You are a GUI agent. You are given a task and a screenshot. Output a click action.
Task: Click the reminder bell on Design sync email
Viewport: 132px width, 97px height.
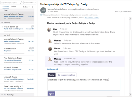tap(30, 48)
